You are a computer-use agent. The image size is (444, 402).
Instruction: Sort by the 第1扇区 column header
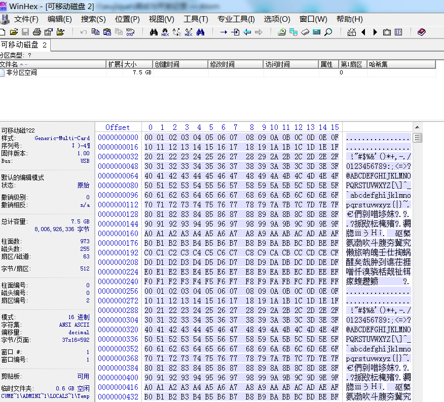353,64
